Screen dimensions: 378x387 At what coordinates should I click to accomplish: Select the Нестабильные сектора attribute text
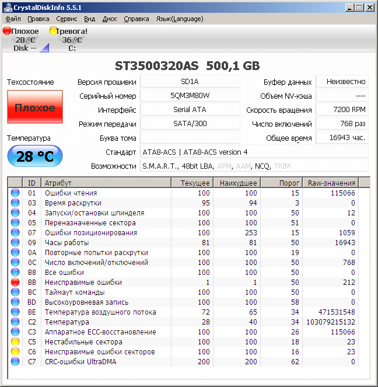coord(83,342)
